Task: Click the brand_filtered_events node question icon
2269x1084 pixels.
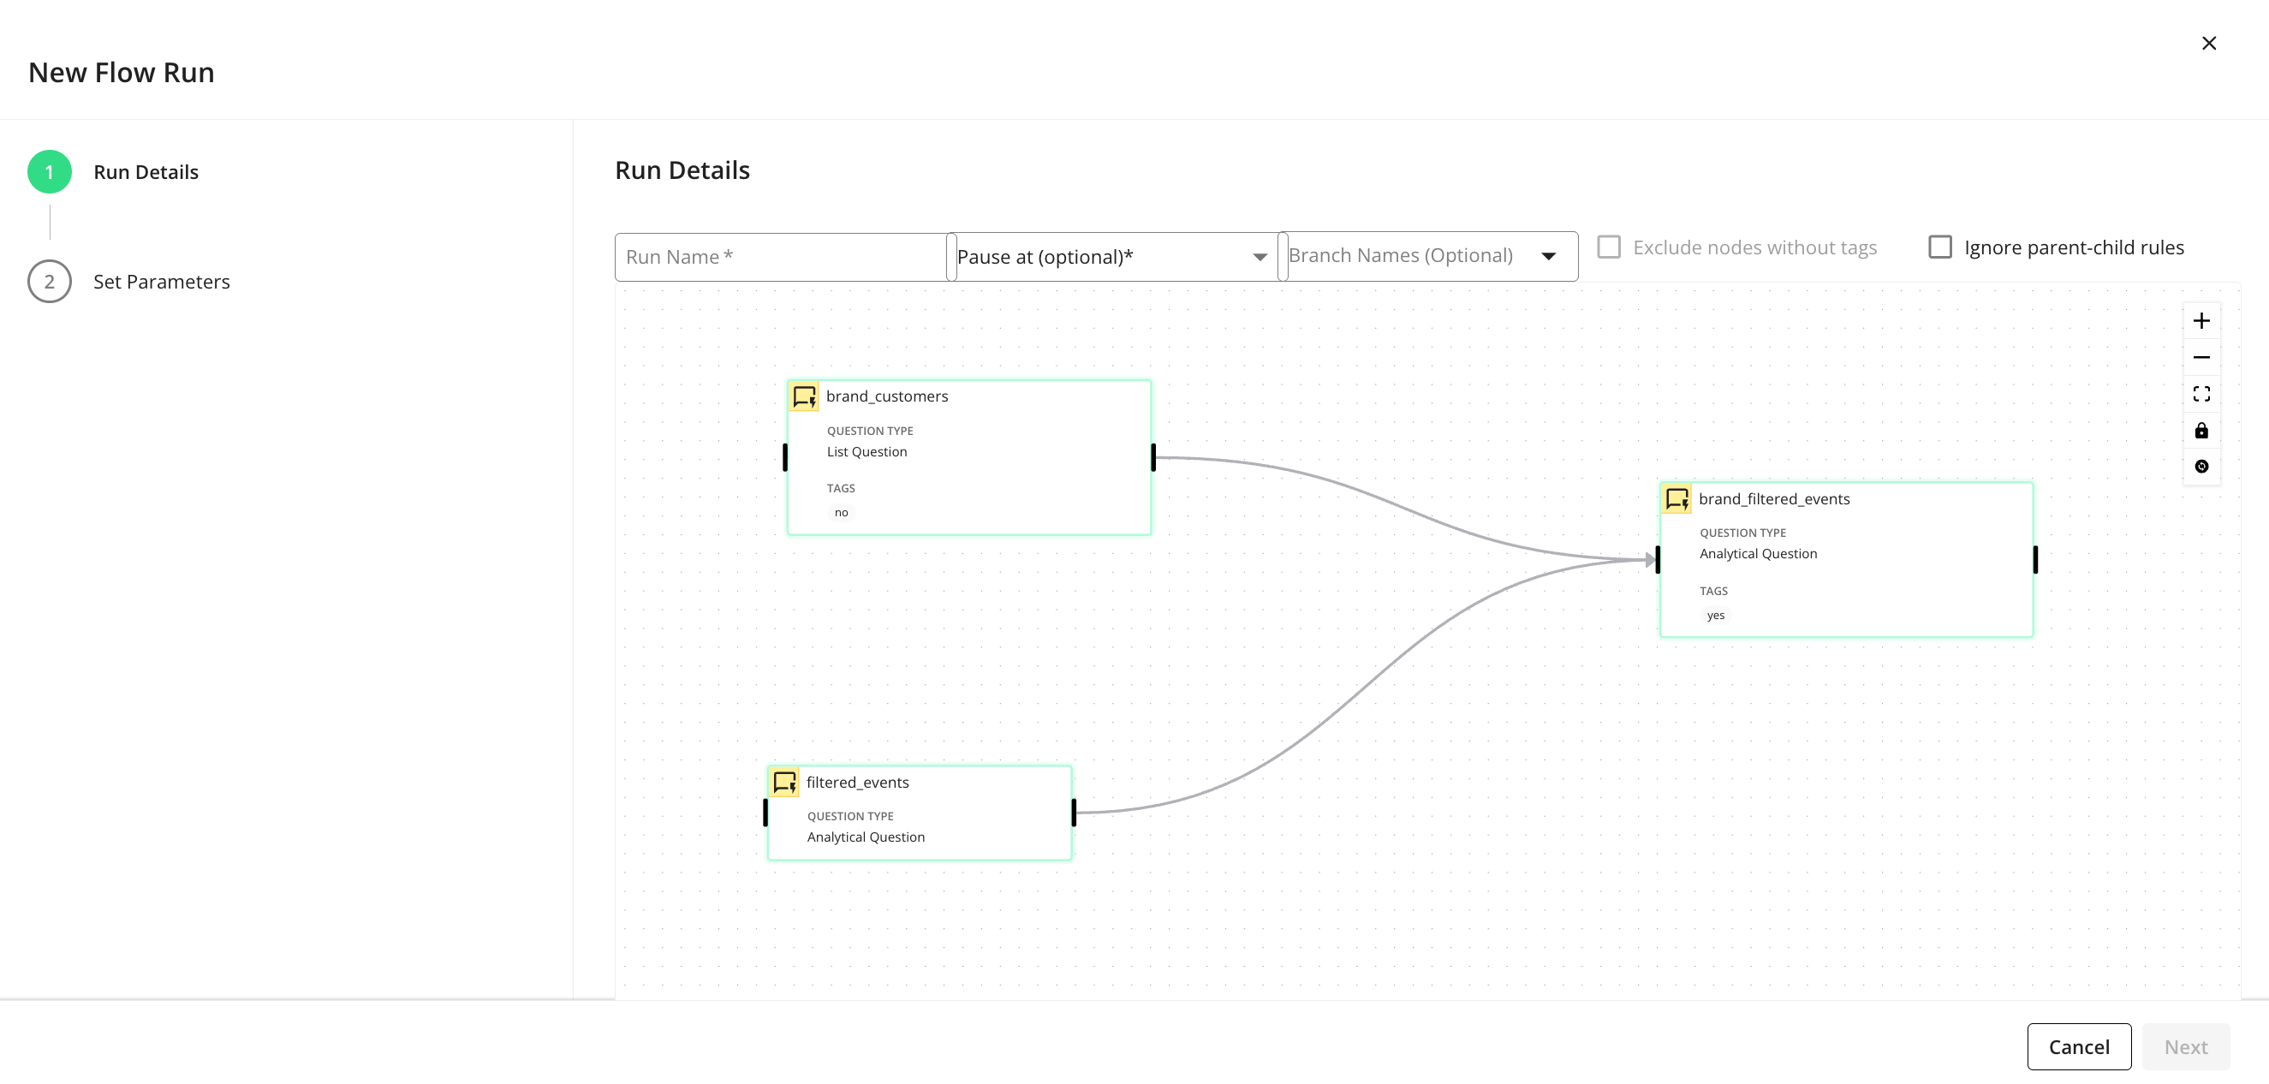Action: pos(1676,499)
